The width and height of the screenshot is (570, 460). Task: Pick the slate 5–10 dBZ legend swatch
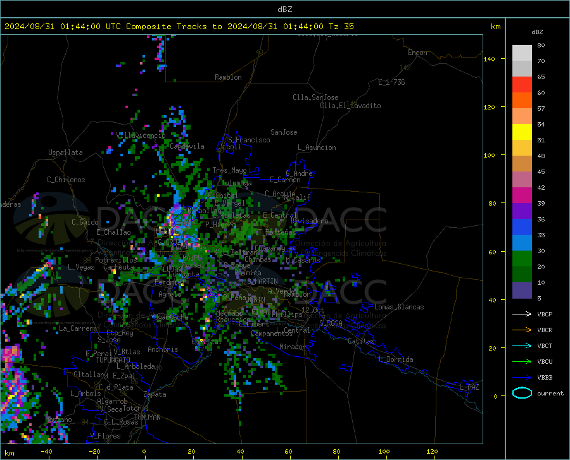(522, 290)
